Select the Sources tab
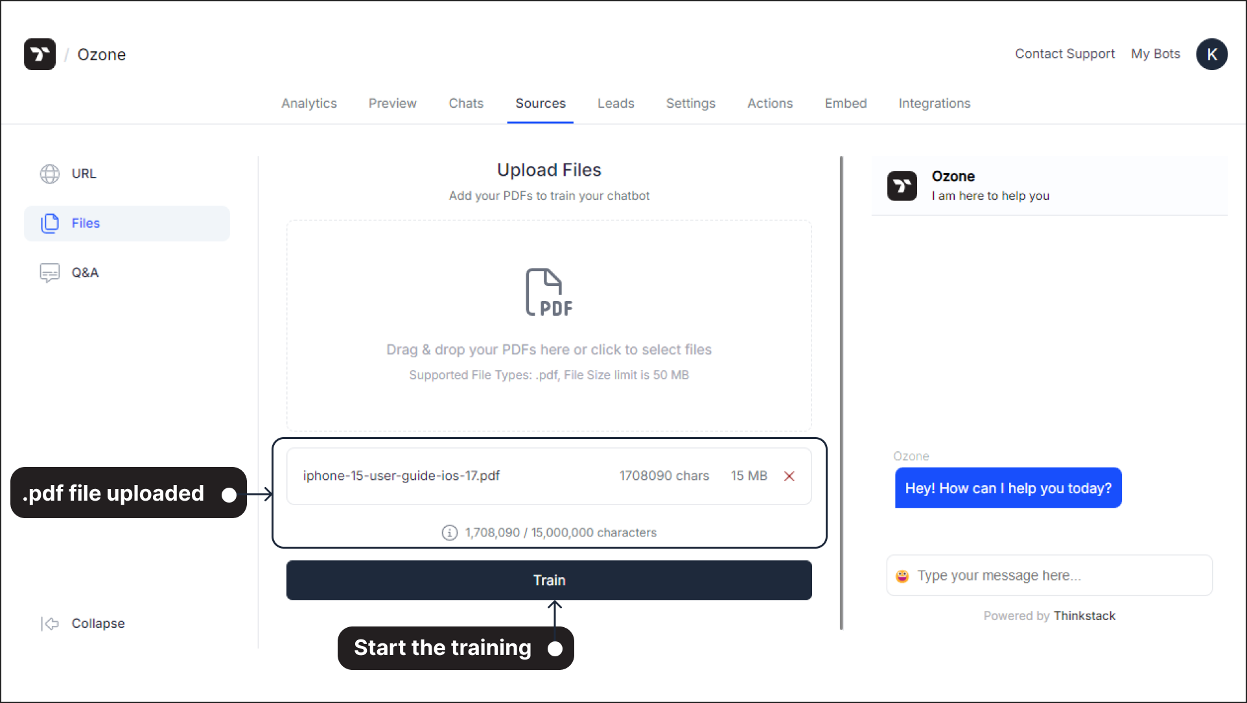This screenshot has height=703, width=1247. click(x=539, y=103)
